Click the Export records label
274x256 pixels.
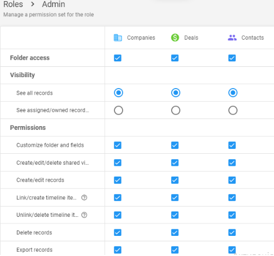pos(34,250)
